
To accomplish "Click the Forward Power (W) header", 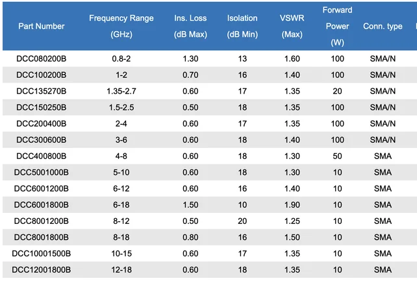I will 337,27.
